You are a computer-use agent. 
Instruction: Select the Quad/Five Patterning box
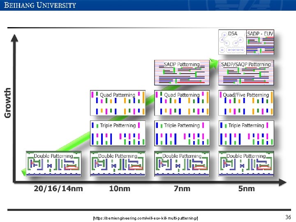(x=246, y=103)
